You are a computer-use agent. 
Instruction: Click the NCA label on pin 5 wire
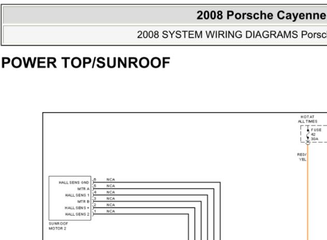point(110,186)
